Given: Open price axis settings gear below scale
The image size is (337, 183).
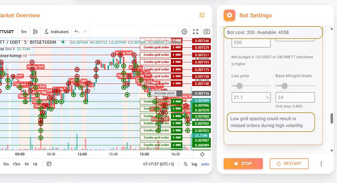Looking at the screenshot, I should [202, 154].
